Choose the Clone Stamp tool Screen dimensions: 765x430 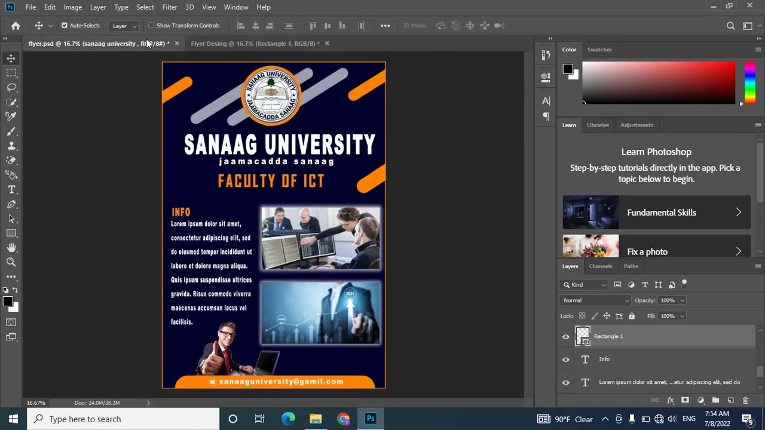coord(11,146)
